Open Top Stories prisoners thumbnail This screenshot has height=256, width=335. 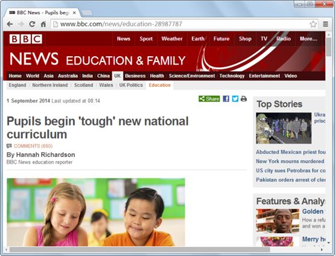tap(284, 128)
